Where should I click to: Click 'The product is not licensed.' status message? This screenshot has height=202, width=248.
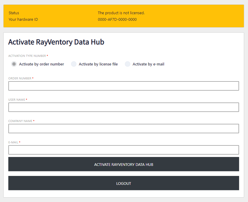(x=121, y=13)
